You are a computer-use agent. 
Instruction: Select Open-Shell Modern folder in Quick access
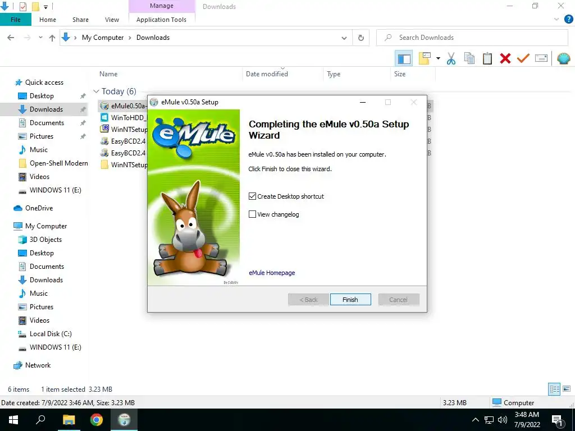[58, 163]
